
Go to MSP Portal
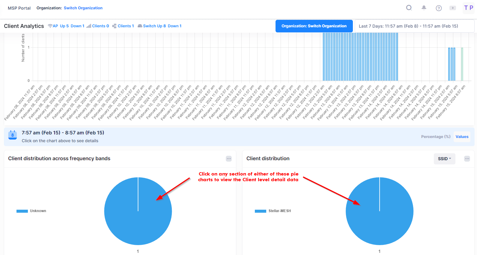click(19, 8)
